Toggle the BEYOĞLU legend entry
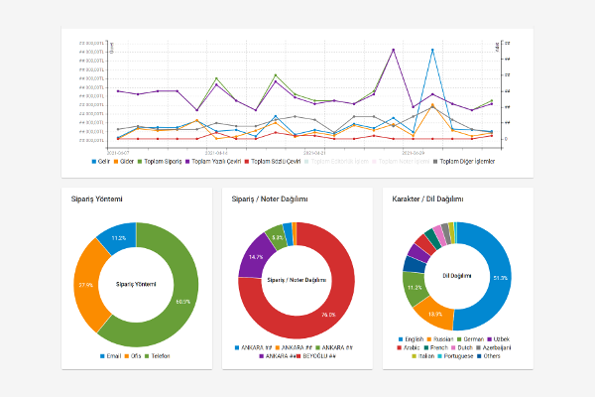 click(x=315, y=356)
